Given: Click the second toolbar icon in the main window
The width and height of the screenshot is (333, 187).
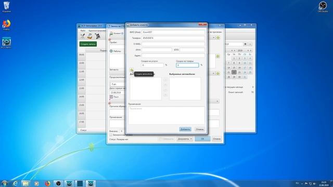Looking at the screenshot, I should pyautogui.click(x=90, y=36).
